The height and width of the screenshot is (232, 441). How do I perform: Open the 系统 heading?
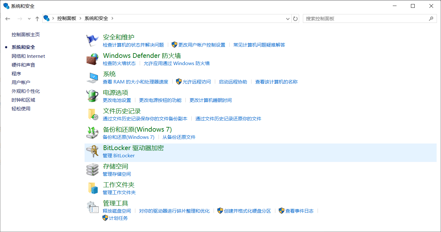[109, 74]
